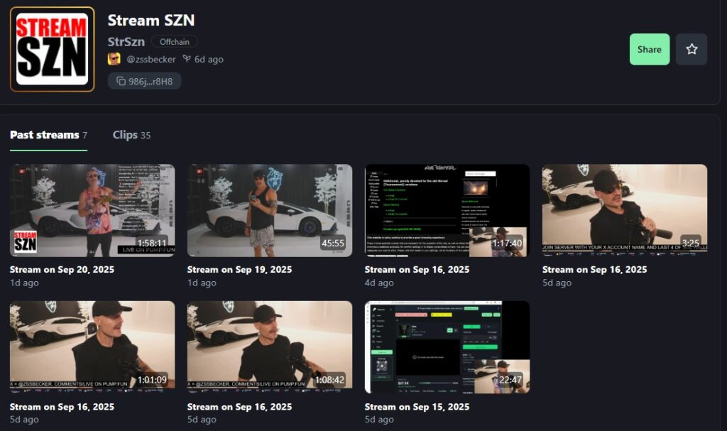
Task: Click the zssbecker creator avatar icon
Action: 114,59
